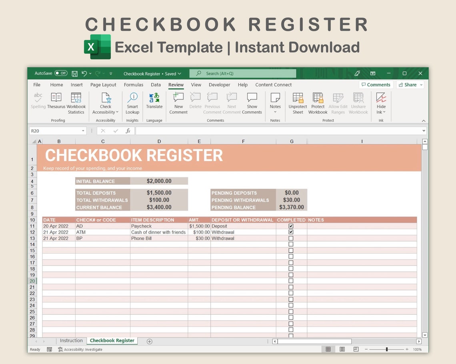The height and width of the screenshot is (364, 456).
Task: Uncheck the Completed box for Paycheck
Action: pos(291,226)
